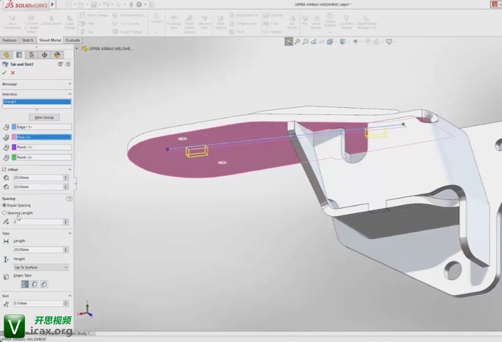
Task: Click the green OK checkmark
Action: (x=4, y=73)
